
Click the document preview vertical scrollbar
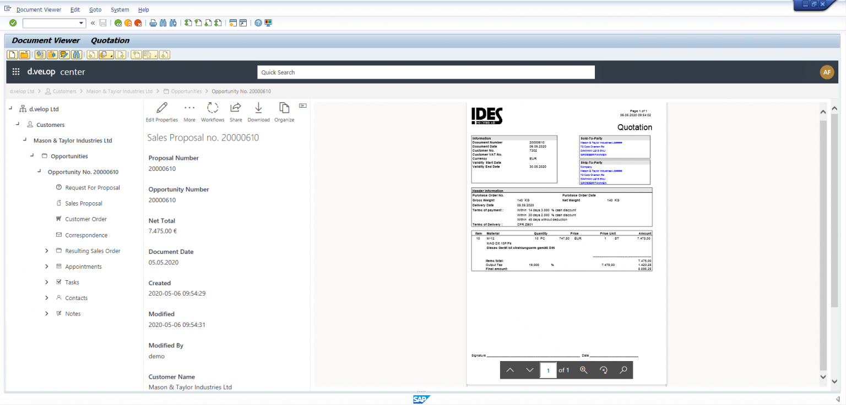(x=823, y=245)
